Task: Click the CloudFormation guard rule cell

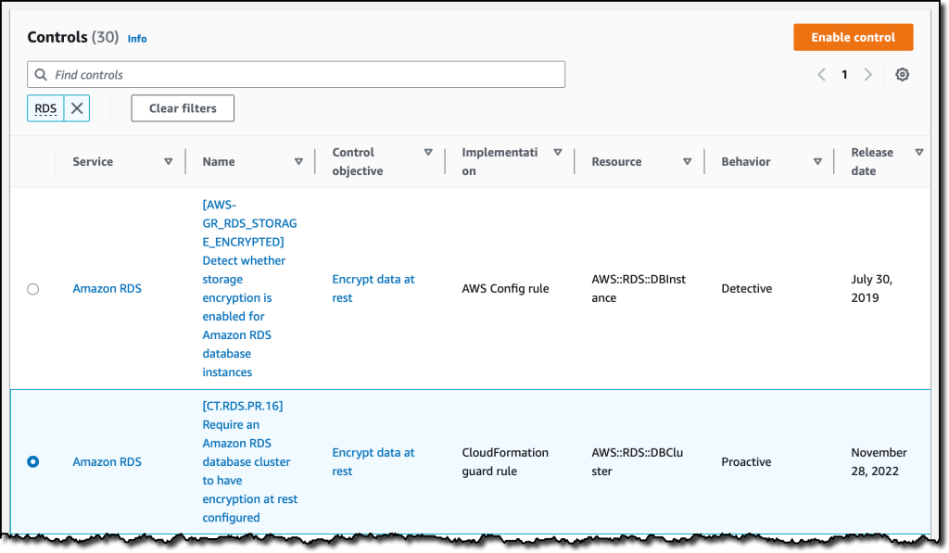Action: [505, 461]
